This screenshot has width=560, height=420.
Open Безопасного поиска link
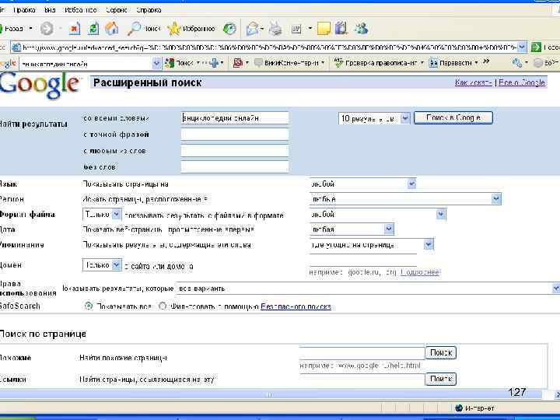[x=296, y=306]
